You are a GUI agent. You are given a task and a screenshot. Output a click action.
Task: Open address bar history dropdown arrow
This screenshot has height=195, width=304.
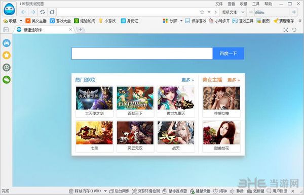click(x=209, y=12)
